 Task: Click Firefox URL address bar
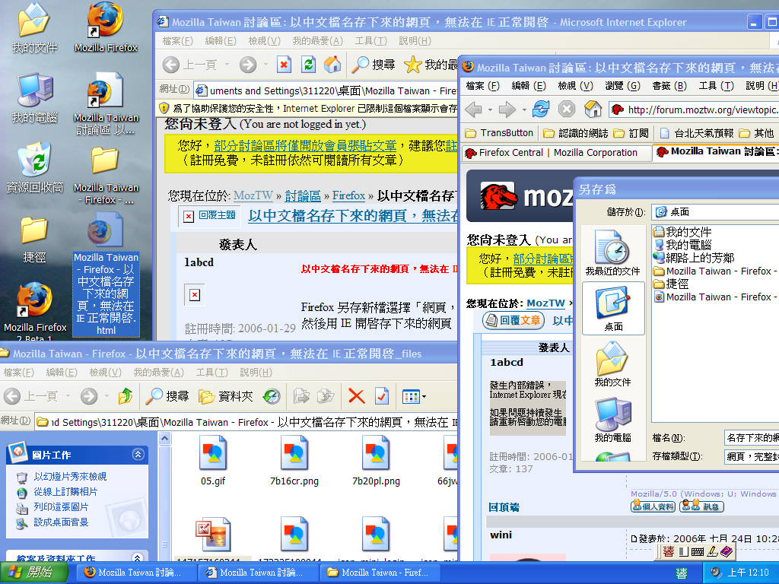[x=694, y=109]
